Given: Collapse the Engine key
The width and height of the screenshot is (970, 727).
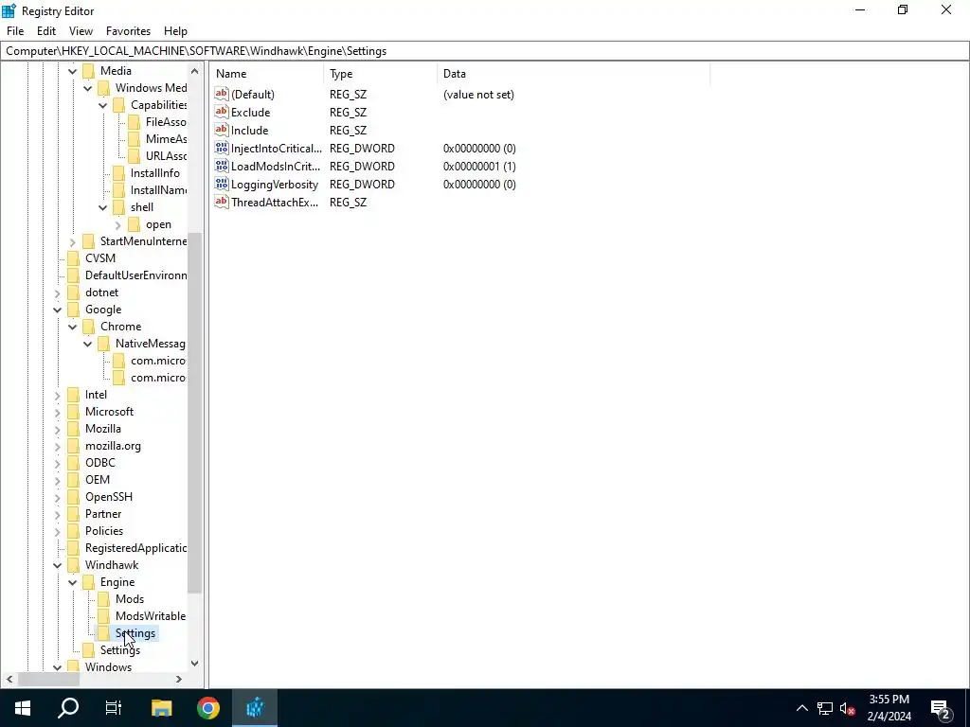Looking at the screenshot, I should point(72,582).
